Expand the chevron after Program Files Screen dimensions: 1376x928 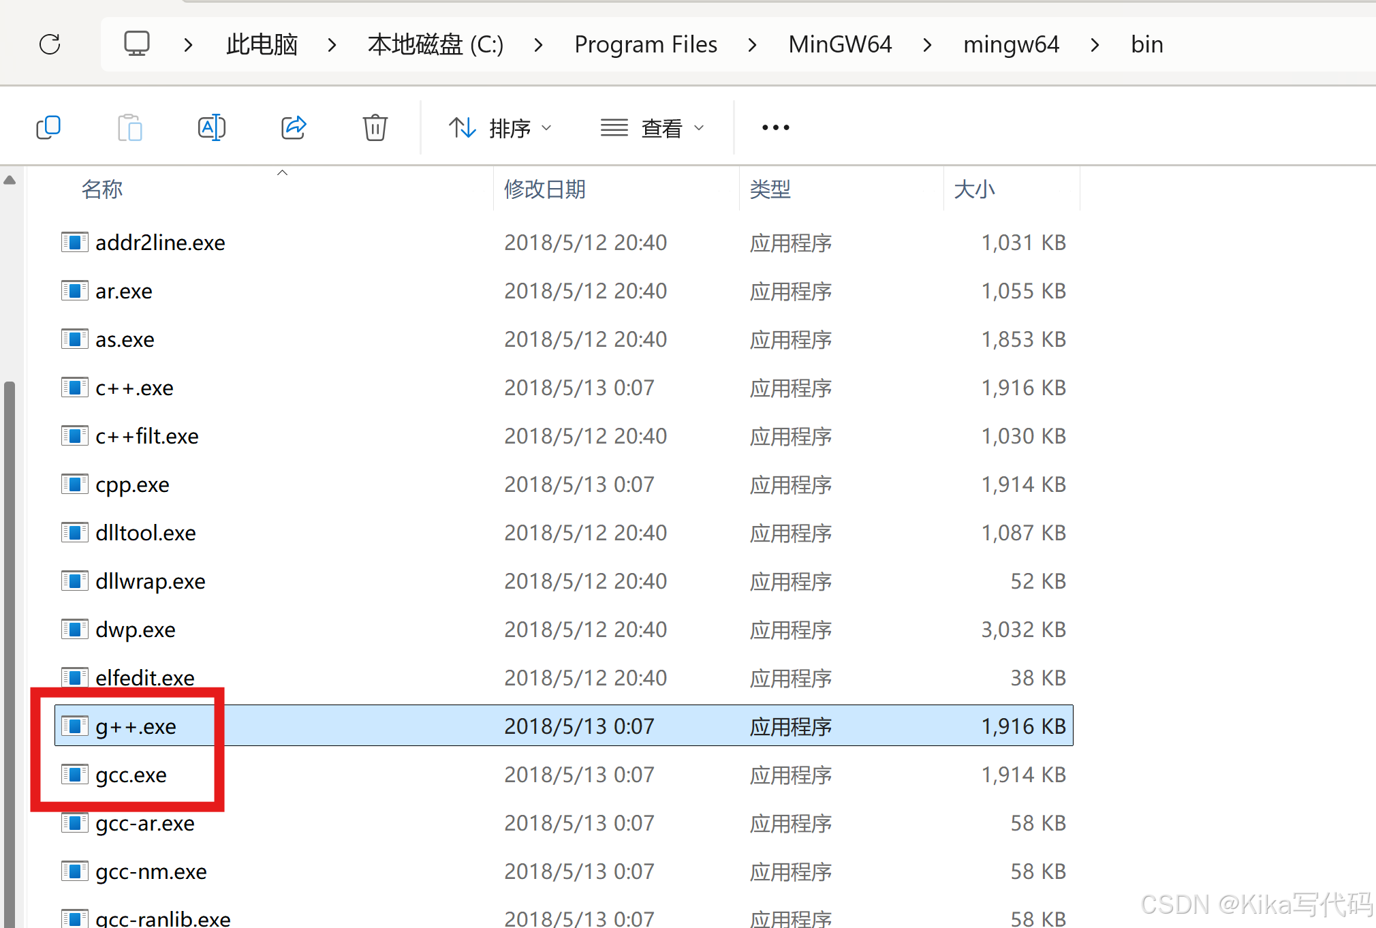tap(752, 45)
